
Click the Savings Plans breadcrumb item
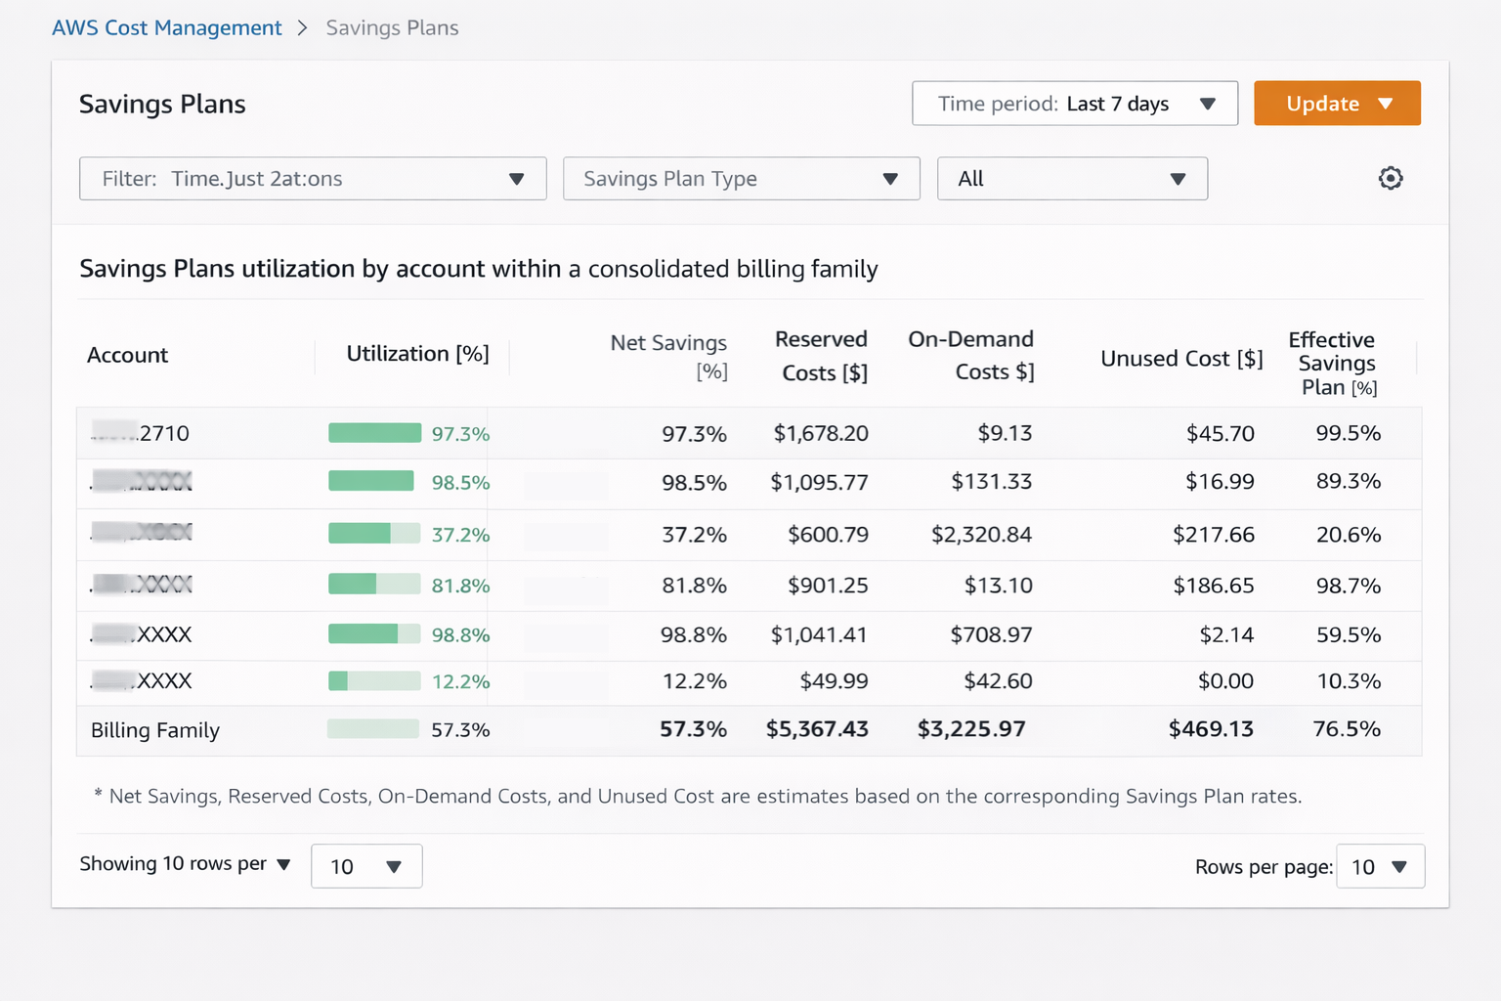[392, 28]
